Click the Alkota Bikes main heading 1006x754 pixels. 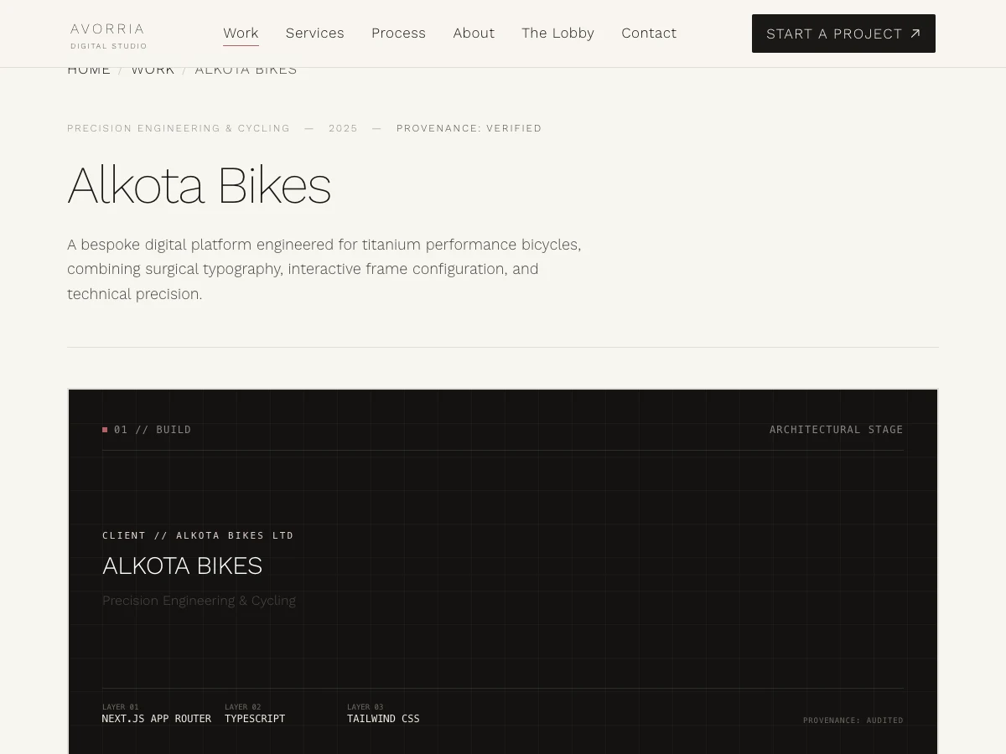[x=199, y=185]
